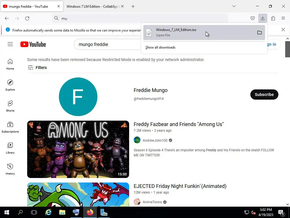
Task: Open Subscriptions in the YouTube sidebar
Action: [x=10, y=127]
